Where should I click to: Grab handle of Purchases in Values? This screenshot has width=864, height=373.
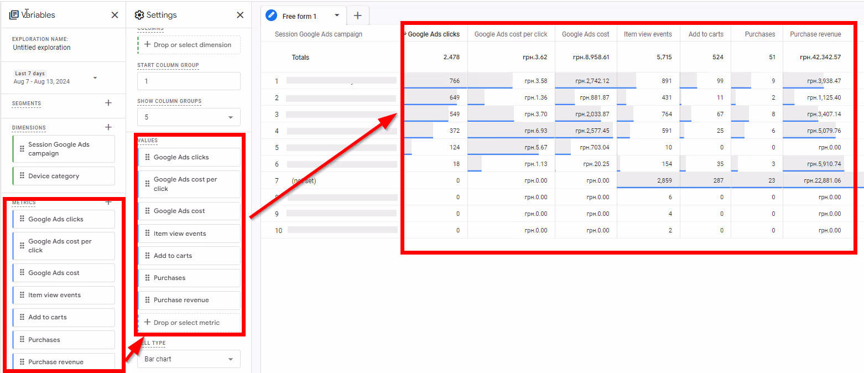click(x=147, y=278)
